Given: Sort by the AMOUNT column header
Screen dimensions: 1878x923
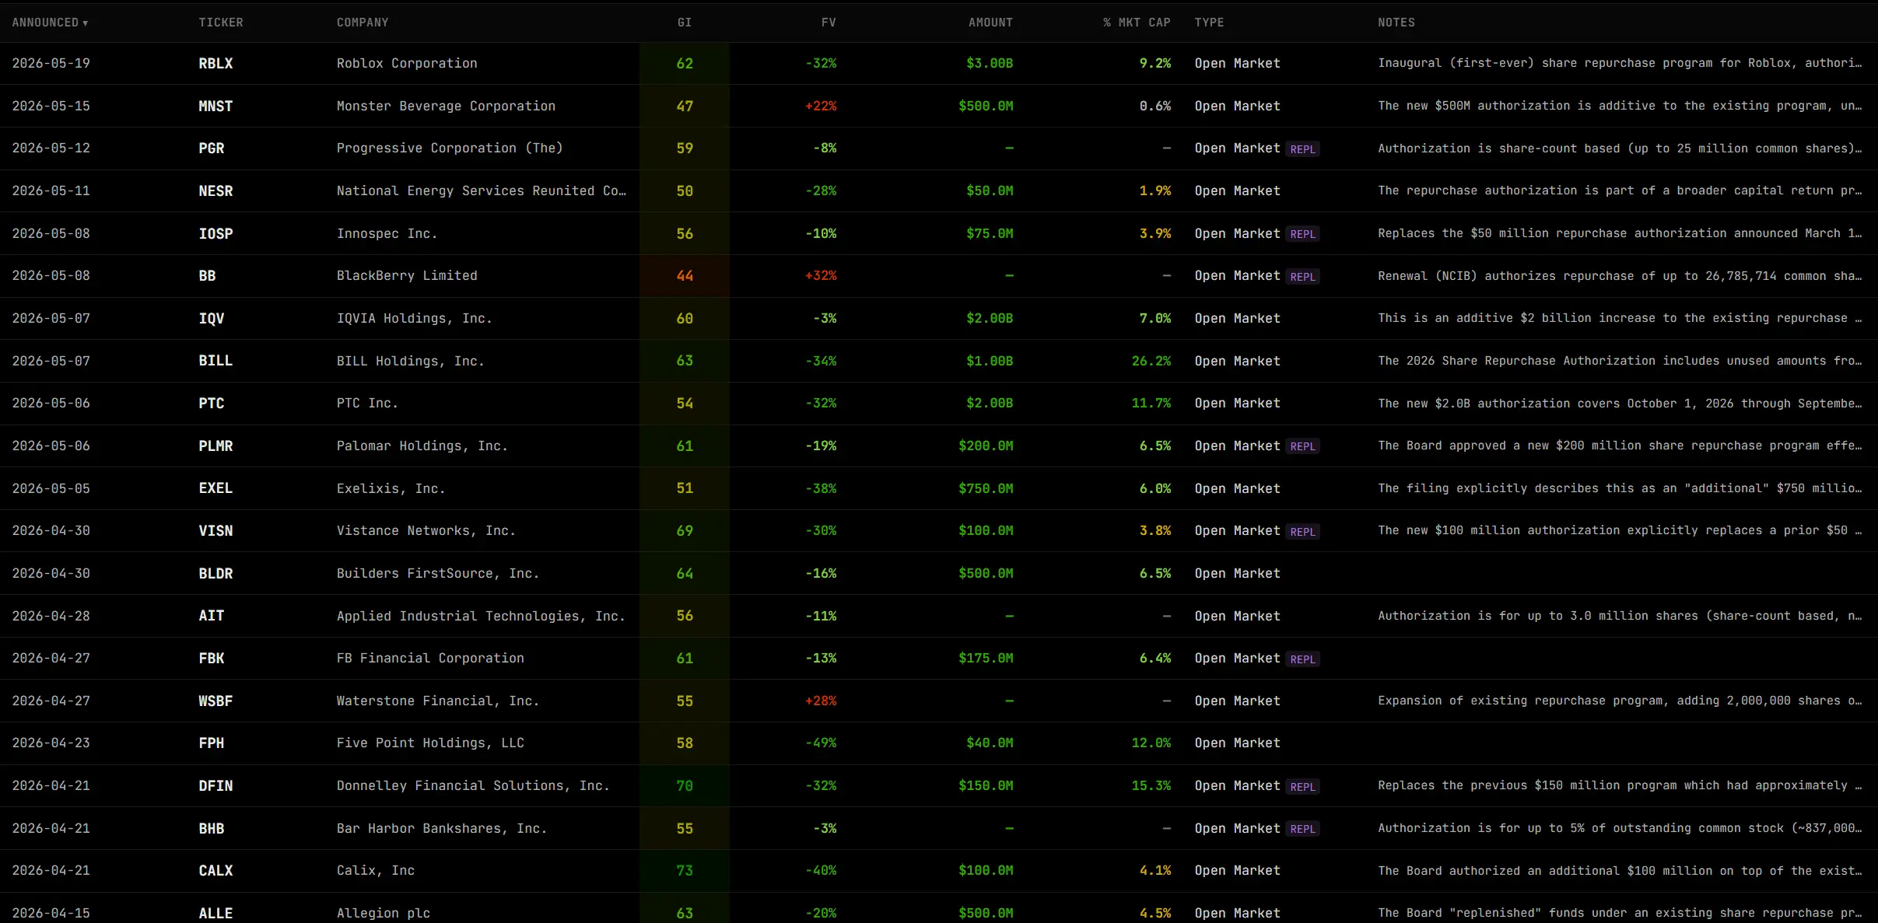Looking at the screenshot, I should click(990, 23).
